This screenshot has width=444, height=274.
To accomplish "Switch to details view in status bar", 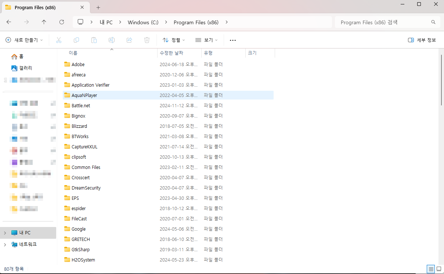I will pos(431,269).
